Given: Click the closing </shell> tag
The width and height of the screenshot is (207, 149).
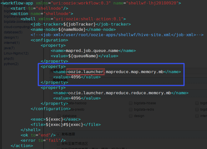Looking at the screenshot, I should click(30, 130).
